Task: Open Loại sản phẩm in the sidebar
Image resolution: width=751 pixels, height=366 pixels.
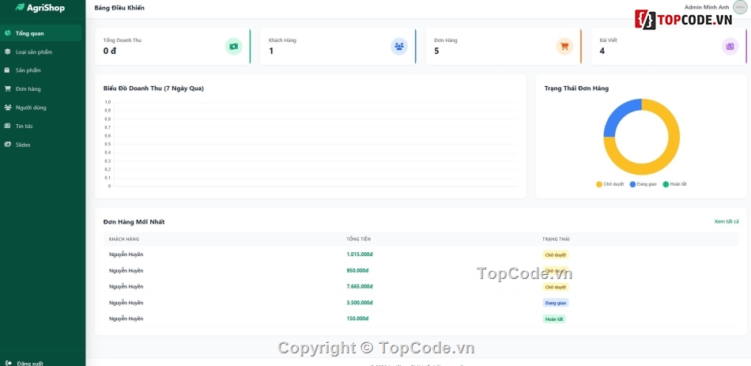Action: 41,51
